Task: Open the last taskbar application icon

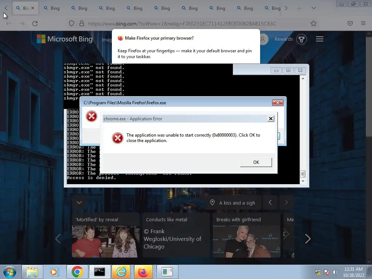Action: click(167, 272)
